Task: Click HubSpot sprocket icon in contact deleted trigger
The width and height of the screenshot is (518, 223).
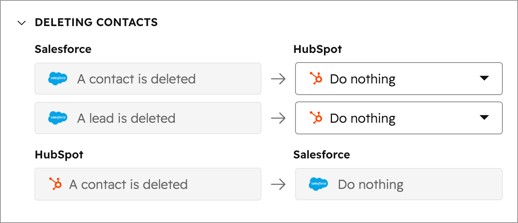Action: tap(55, 184)
